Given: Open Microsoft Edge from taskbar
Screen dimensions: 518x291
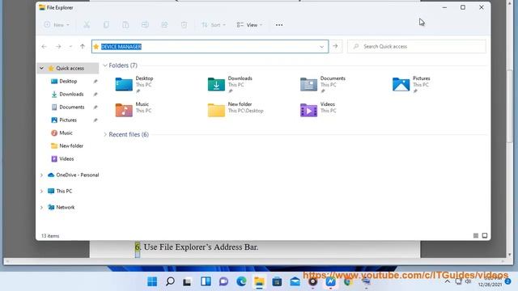Looking at the screenshot, I should click(241, 281).
